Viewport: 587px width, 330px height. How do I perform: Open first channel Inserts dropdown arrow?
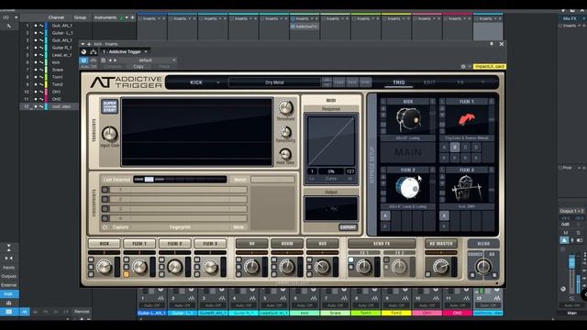(x=159, y=18)
